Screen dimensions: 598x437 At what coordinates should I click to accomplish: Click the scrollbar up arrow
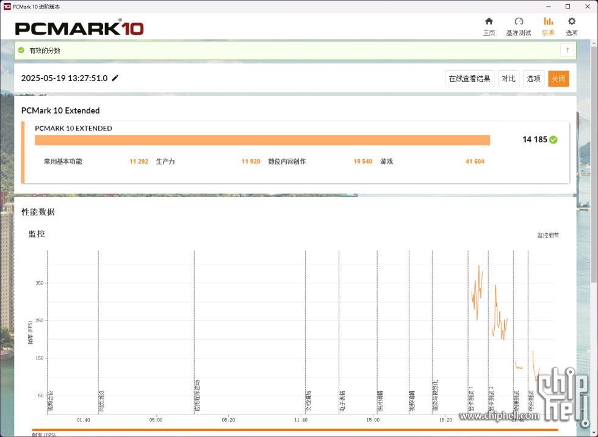594,43
